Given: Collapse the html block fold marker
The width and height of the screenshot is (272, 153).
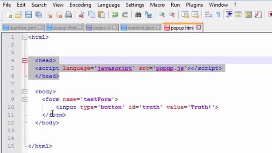Looking at the screenshot, I should pos(25,37).
